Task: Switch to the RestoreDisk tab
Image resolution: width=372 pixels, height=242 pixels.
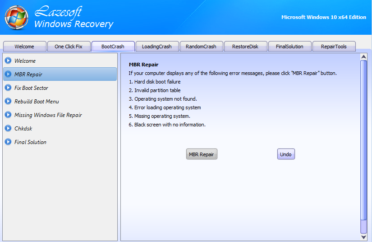Action: 245,47
